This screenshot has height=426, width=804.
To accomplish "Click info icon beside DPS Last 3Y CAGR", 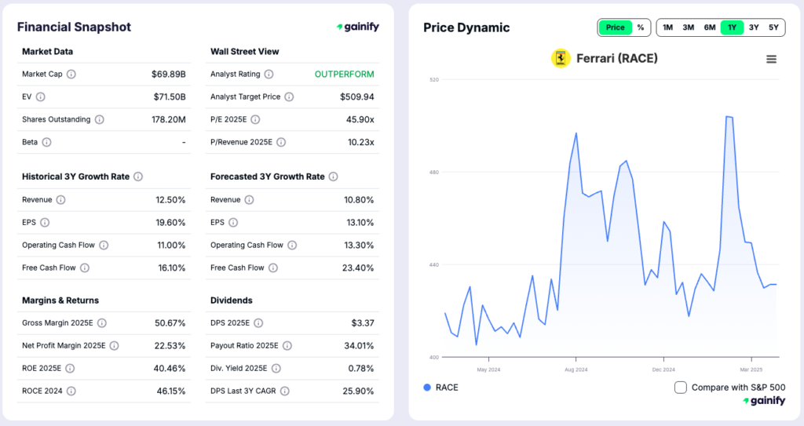I will 284,391.
